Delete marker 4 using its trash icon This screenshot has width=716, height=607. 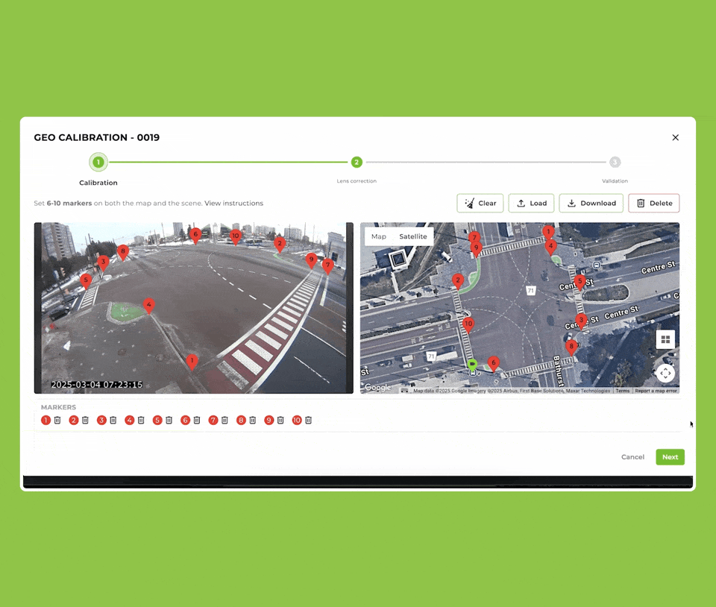(141, 421)
